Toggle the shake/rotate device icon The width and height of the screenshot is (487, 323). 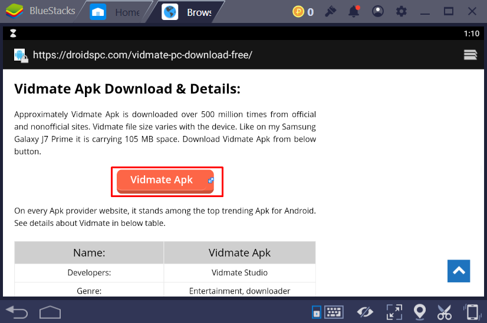(472, 311)
